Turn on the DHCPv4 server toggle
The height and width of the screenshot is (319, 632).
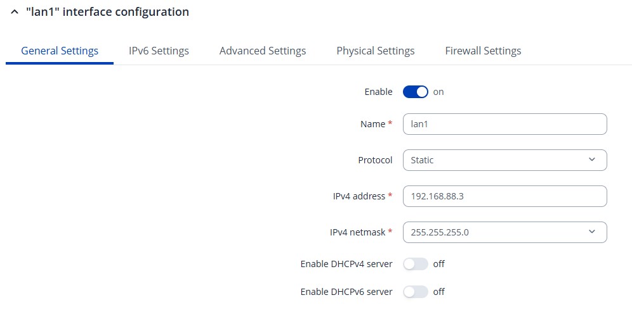(x=416, y=264)
